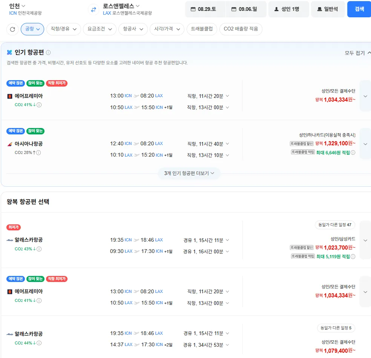Click the red 최저가 badge
The width and height of the screenshot is (371, 358).
[x=14, y=227]
